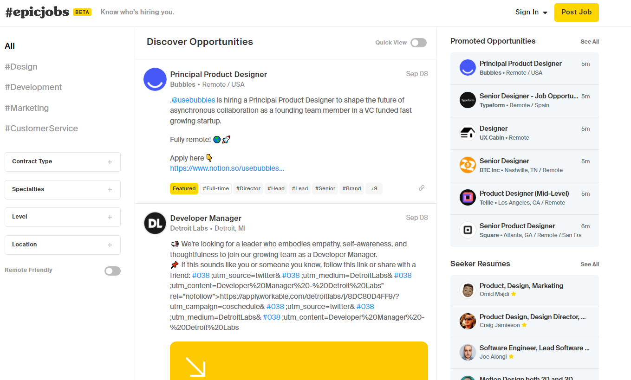The image size is (631, 380).
Task: Click the Featured tag
Action: (184, 188)
